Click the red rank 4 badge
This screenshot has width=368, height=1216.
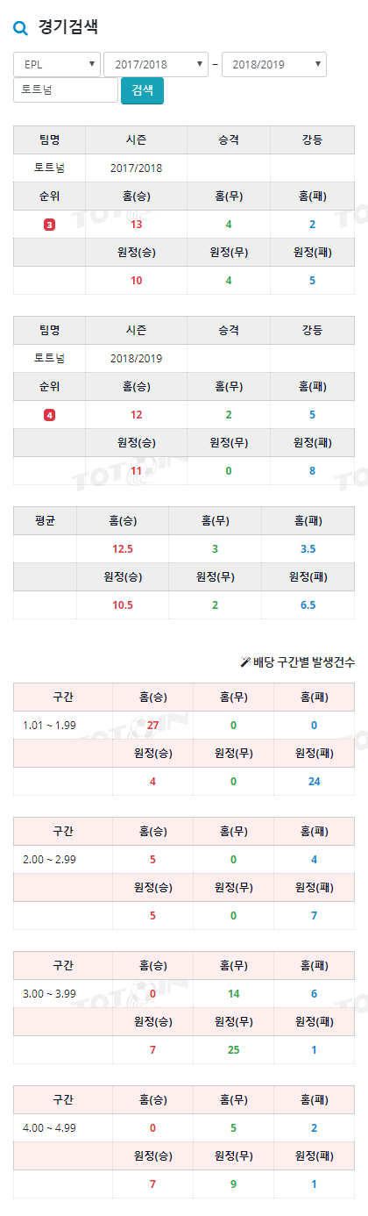pyautogui.click(x=49, y=415)
